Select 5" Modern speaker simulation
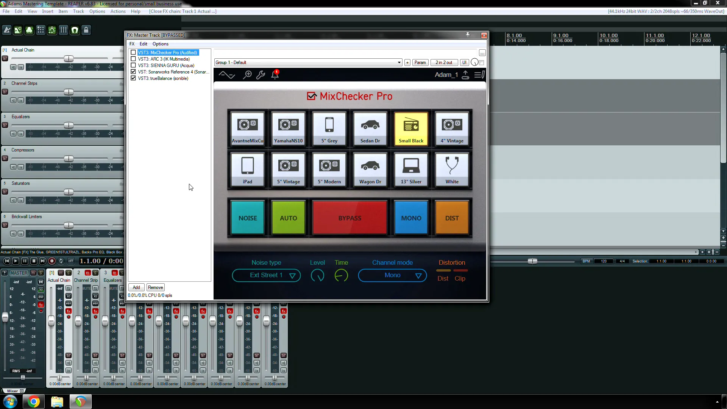 329,170
